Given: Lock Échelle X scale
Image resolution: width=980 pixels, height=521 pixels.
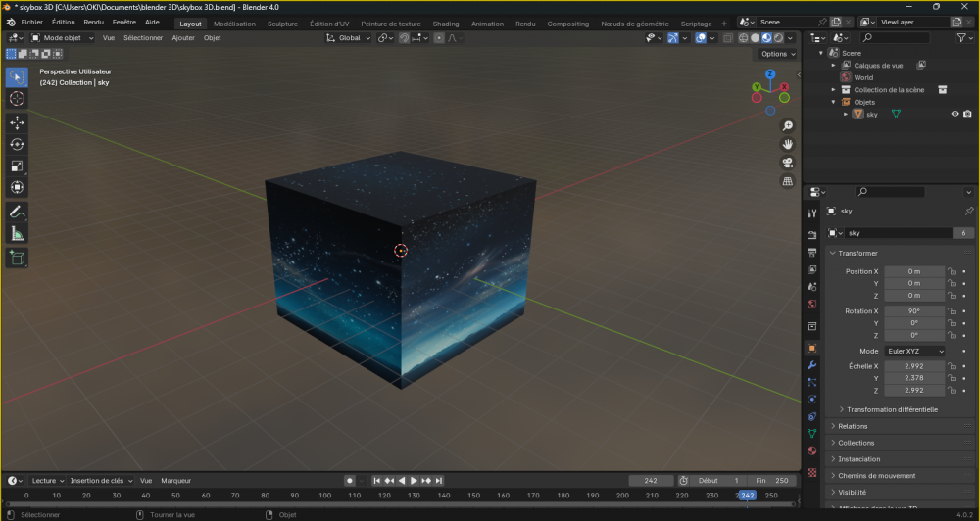Looking at the screenshot, I should (952, 366).
